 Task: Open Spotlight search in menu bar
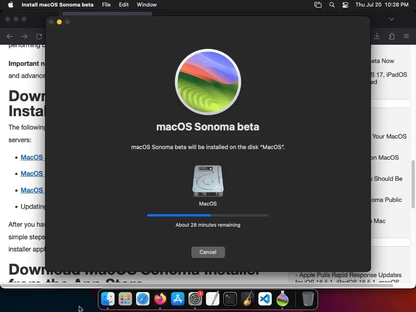click(331, 5)
